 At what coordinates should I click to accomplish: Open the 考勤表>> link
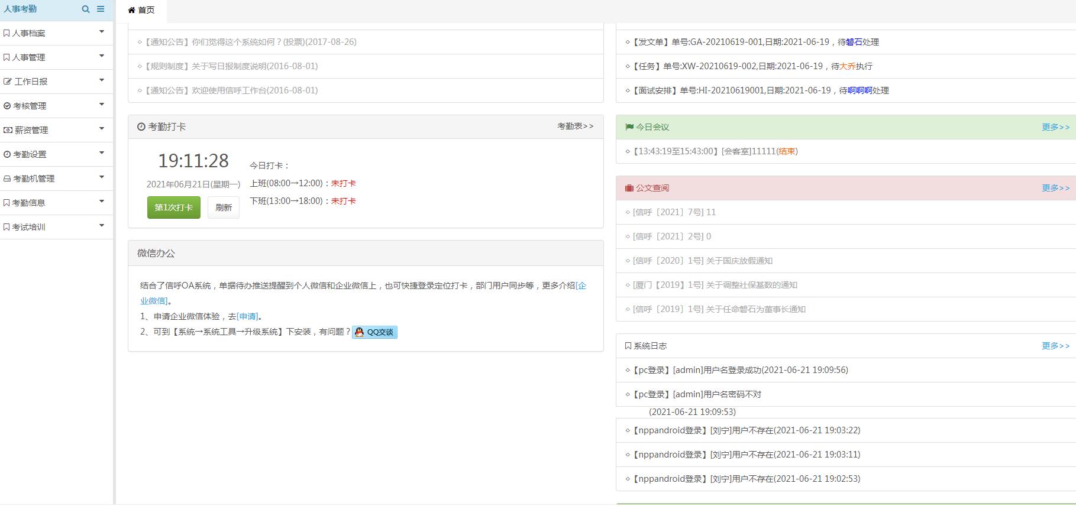coord(575,126)
